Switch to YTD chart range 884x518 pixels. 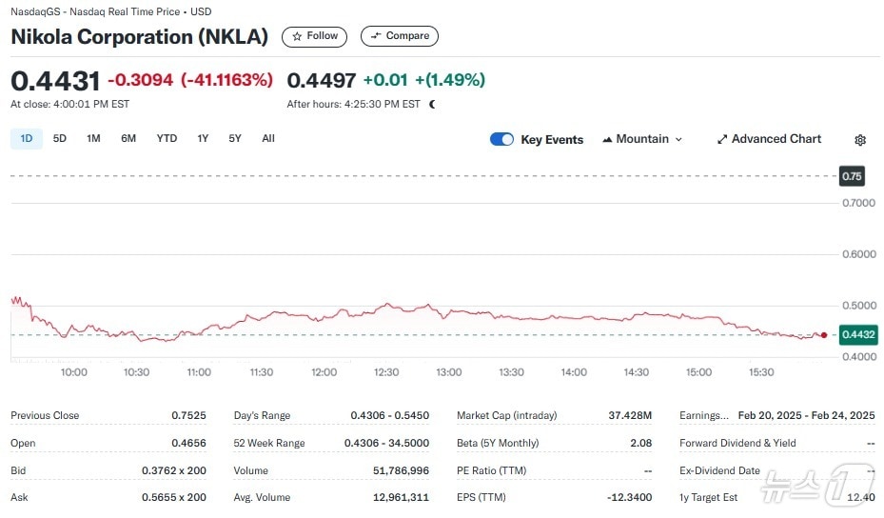pyautogui.click(x=167, y=139)
